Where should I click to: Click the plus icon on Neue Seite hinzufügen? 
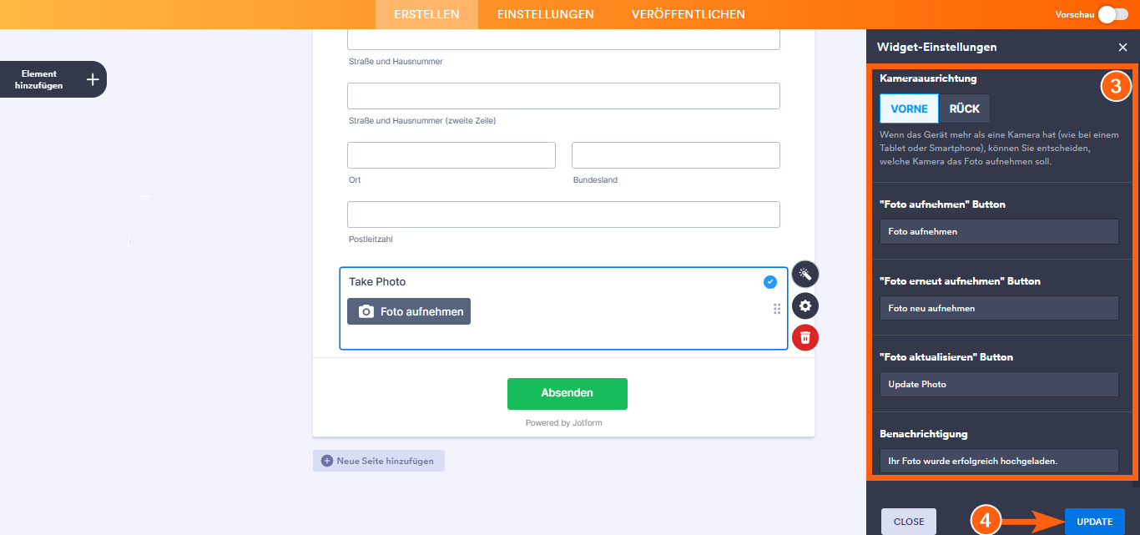click(327, 461)
